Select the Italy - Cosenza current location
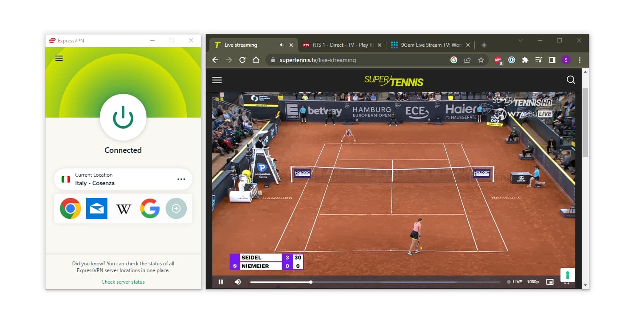The height and width of the screenshot is (329, 625). click(123, 179)
